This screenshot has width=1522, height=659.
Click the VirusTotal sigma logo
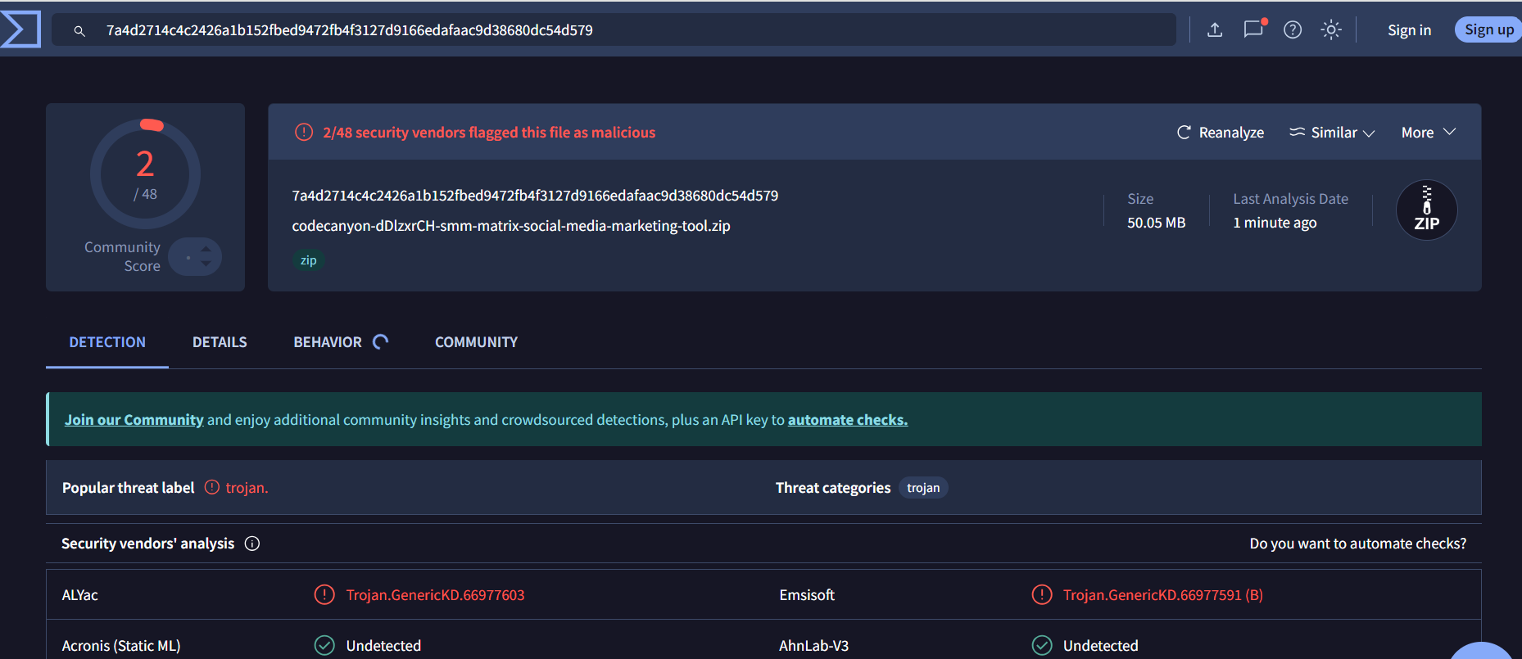click(20, 29)
